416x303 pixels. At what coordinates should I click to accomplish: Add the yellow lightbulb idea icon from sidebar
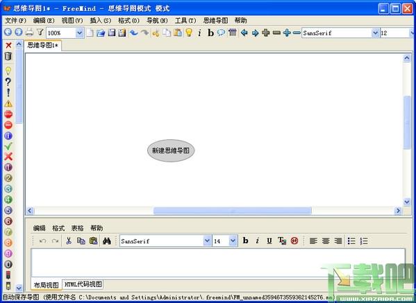pyautogui.click(x=8, y=71)
